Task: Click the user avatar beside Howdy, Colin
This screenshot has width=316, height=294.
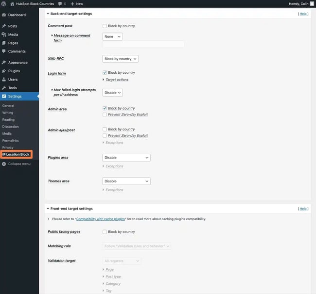Action: point(312,3)
